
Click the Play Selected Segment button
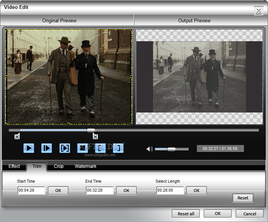[x=65, y=148]
